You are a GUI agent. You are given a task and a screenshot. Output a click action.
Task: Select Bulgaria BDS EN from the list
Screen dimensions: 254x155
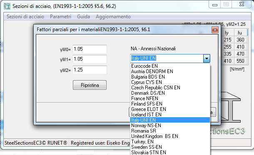click(x=170, y=77)
